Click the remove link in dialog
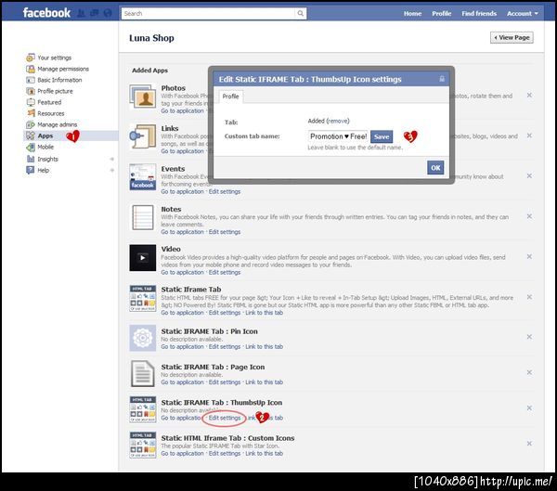This screenshot has height=491, width=557. tap(338, 121)
